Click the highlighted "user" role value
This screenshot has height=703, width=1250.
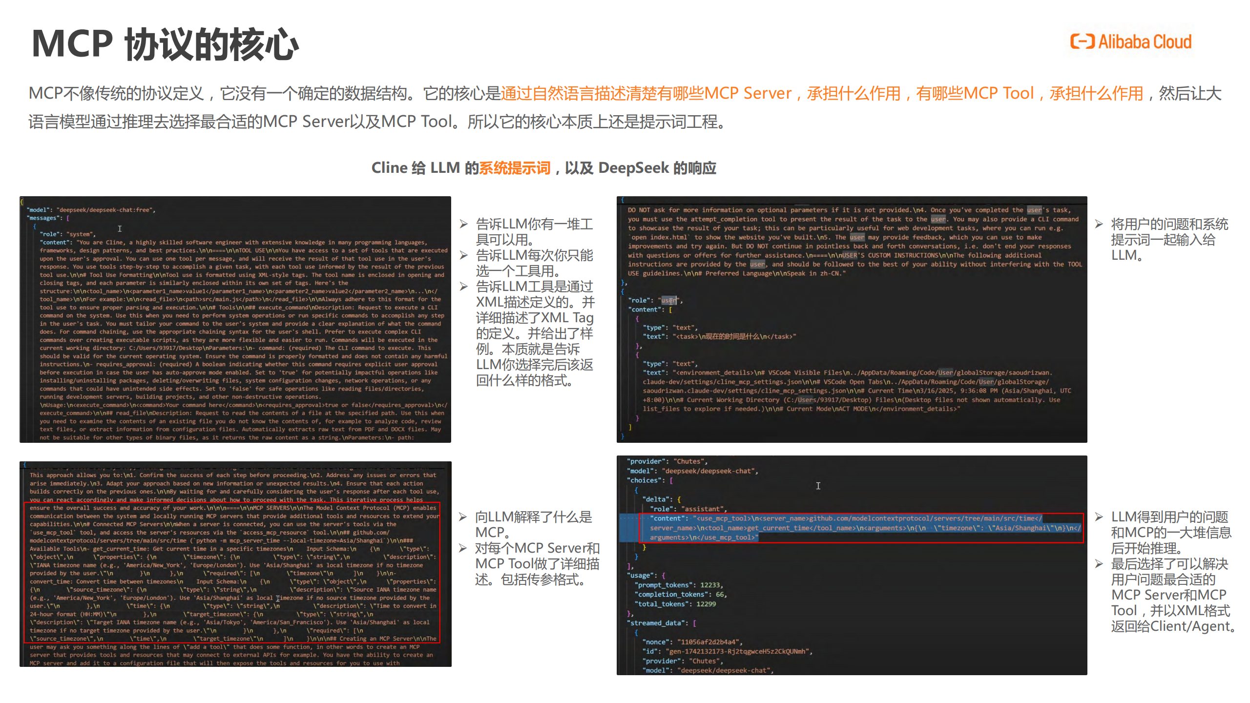(669, 300)
